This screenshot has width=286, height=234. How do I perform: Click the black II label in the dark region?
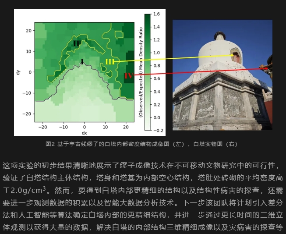[x=76, y=43]
